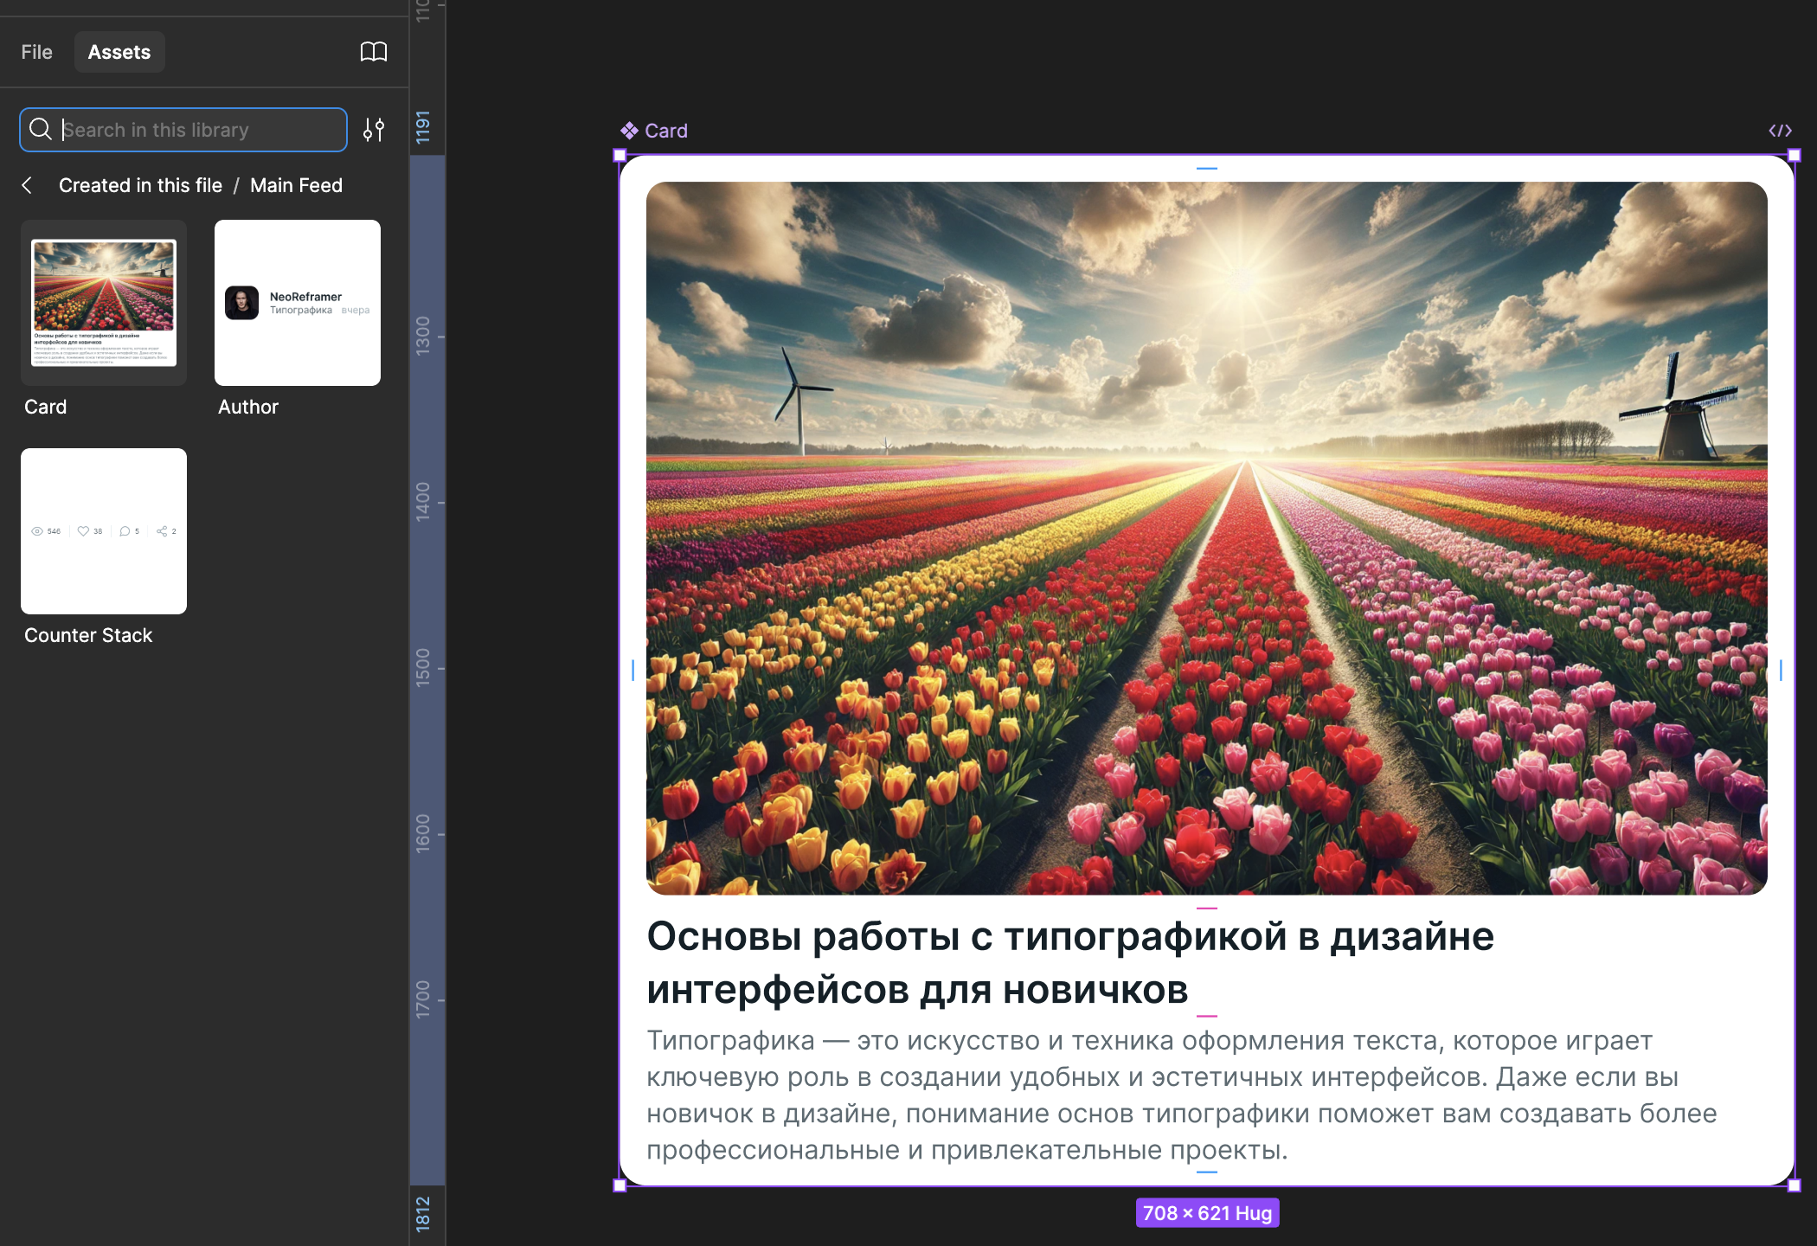Viewport: 1817px width, 1246px height.
Task: Select the Assets tab
Action: [119, 52]
